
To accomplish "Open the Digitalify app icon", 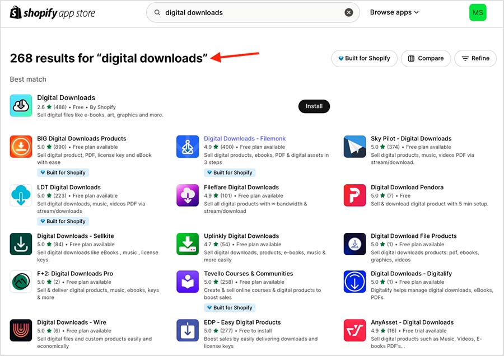I will pyautogui.click(x=354, y=282).
